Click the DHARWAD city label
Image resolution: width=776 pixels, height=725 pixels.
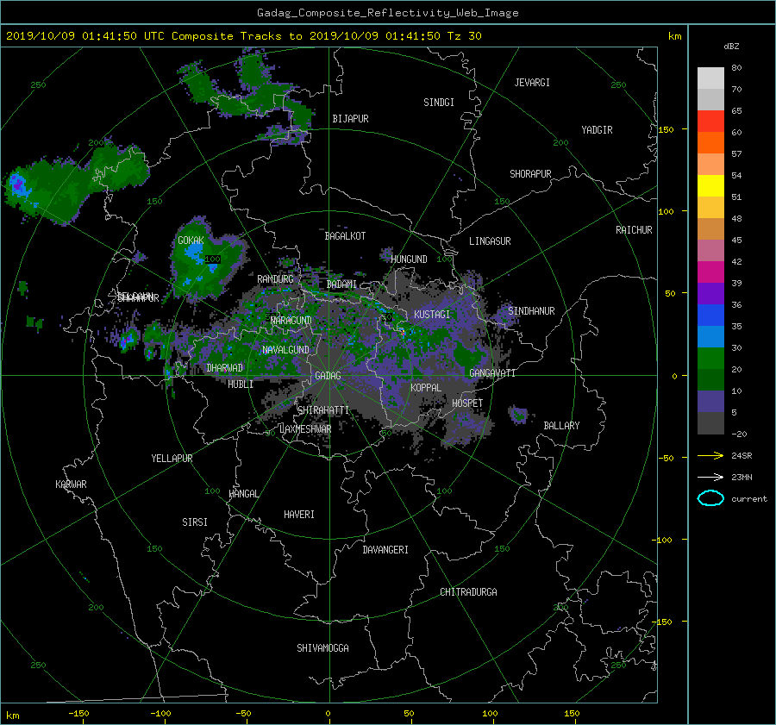point(224,368)
